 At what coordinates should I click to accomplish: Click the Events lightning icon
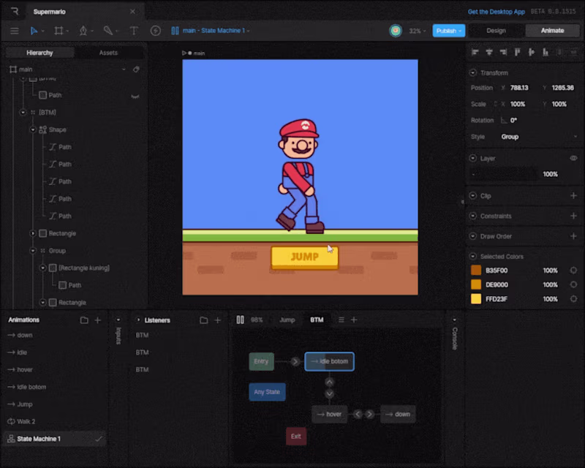click(155, 31)
